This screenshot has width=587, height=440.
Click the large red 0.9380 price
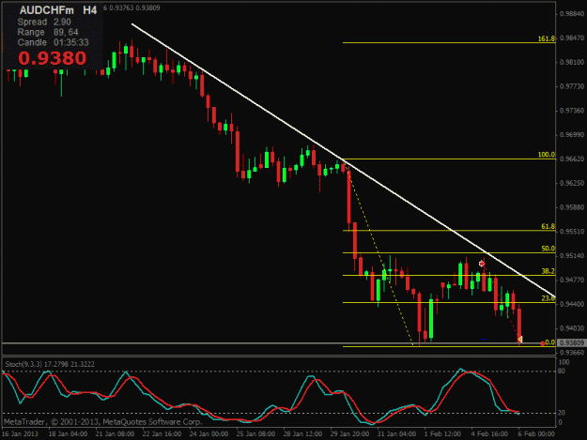[53, 58]
